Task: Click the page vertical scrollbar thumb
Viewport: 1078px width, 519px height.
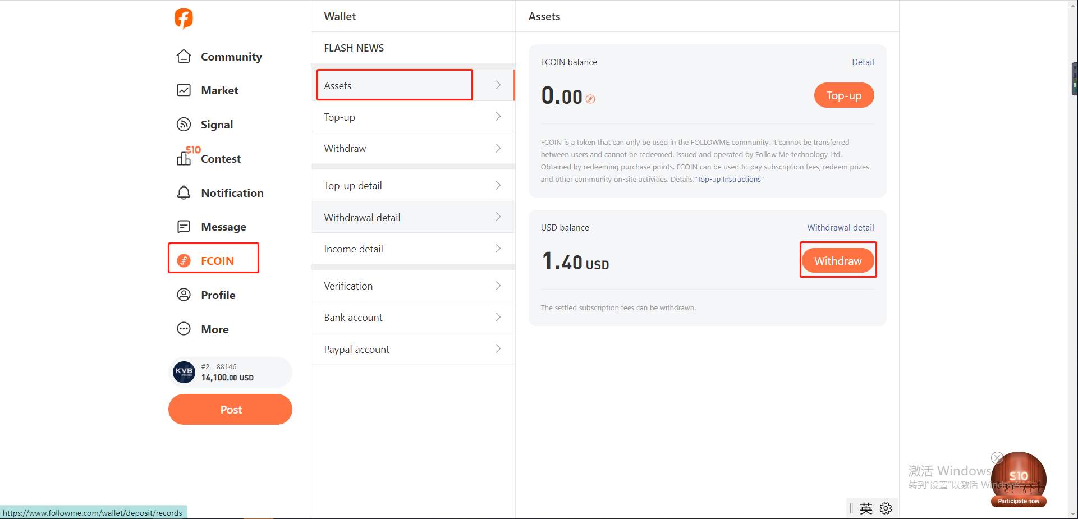Action: click(x=1074, y=79)
